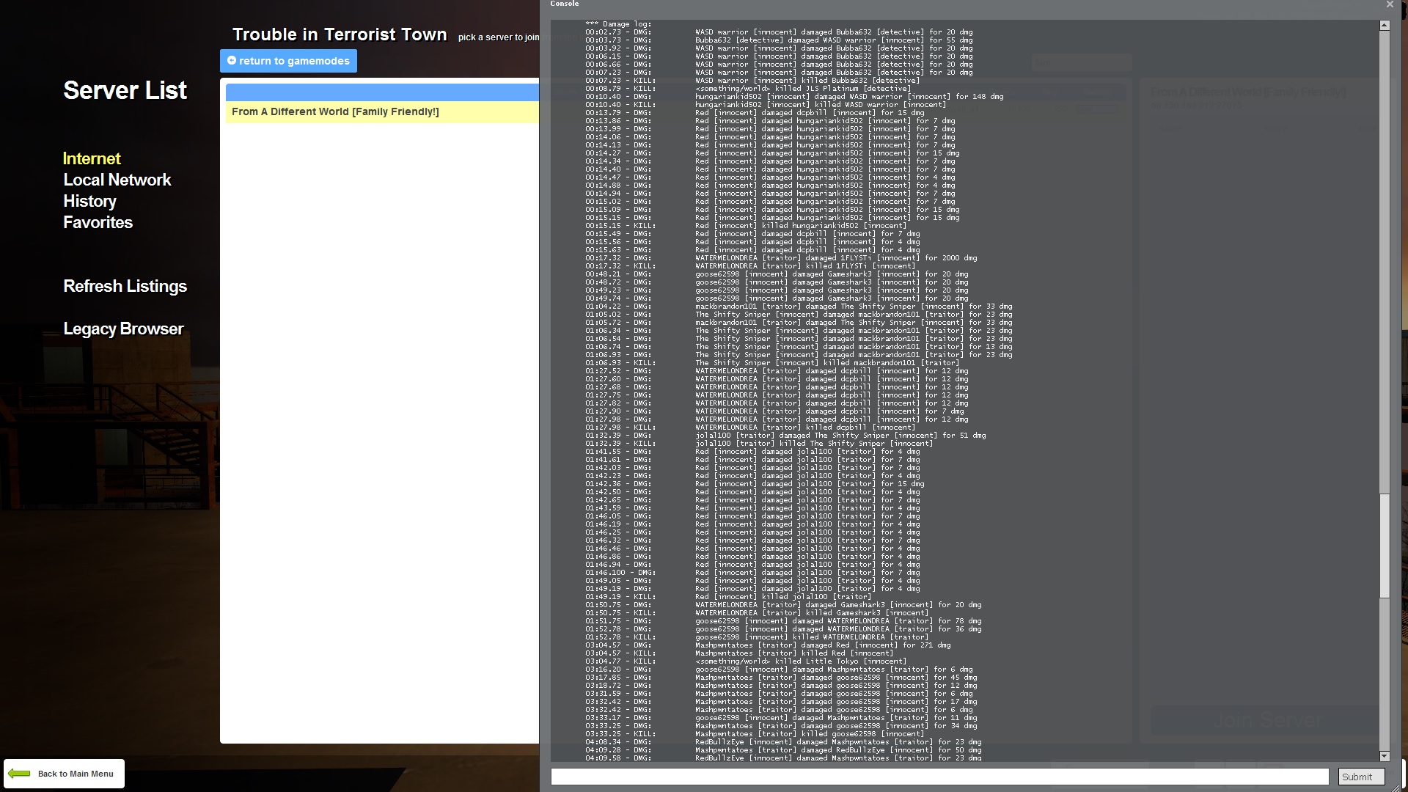Image resolution: width=1408 pixels, height=792 pixels.
Task: Click the 01:49.19 KILL line for Red
Action: [729, 597]
